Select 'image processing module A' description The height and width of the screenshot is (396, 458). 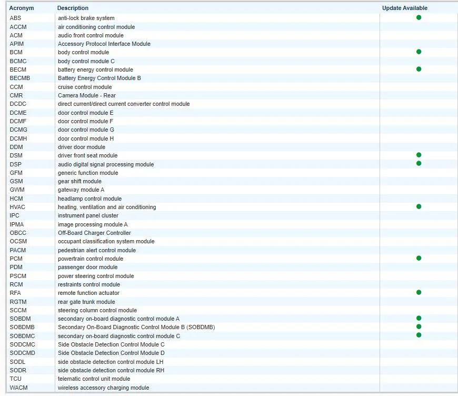click(x=93, y=224)
